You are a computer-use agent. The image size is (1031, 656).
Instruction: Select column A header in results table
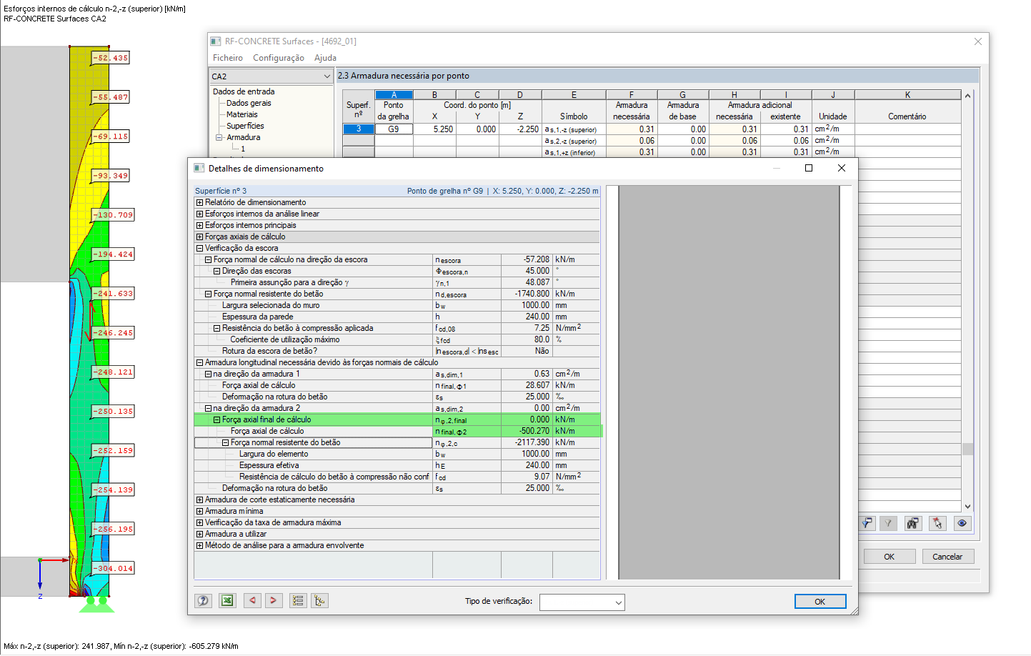point(394,94)
